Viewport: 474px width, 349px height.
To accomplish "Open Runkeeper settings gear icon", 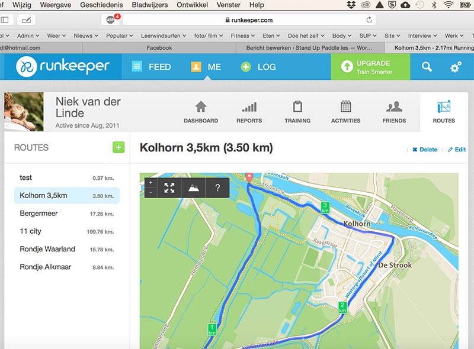I will pyautogui.click(x=455, y=67).
